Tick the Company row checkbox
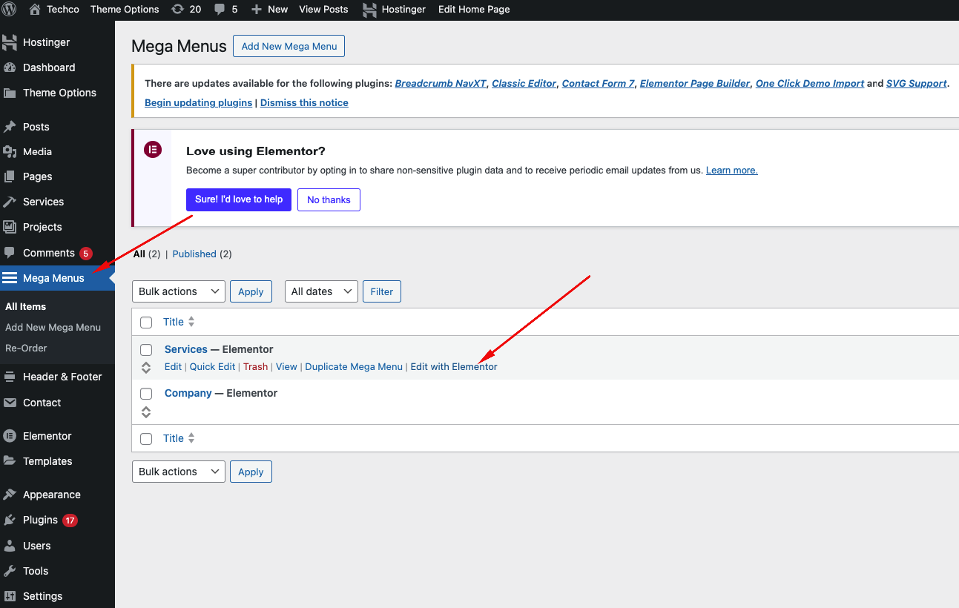Viewport: 959px width, 608px height. pyautogui.click(x=146, y=394)
